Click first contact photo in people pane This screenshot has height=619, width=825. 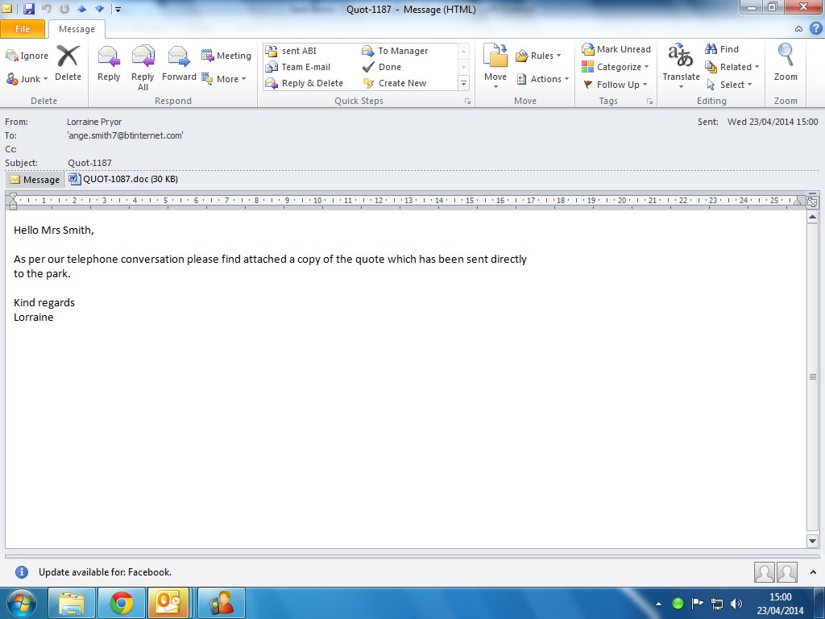click(764, 572)
